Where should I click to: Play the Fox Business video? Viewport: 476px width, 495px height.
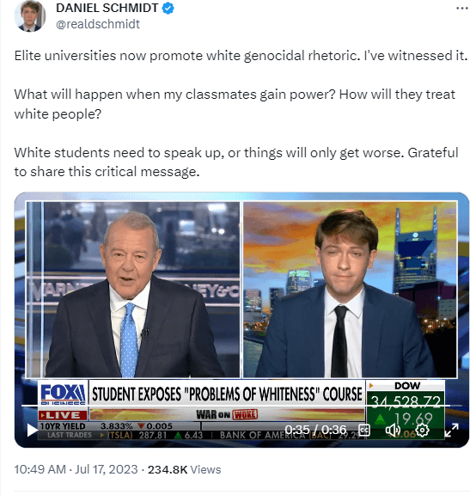click(x=32, y=431)
